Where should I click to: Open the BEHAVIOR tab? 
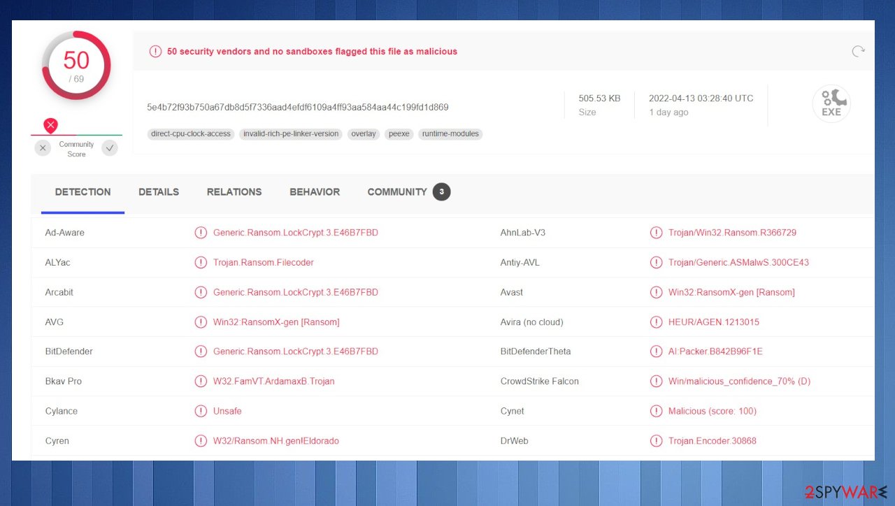pyautogui.click(x=315, y=192)
